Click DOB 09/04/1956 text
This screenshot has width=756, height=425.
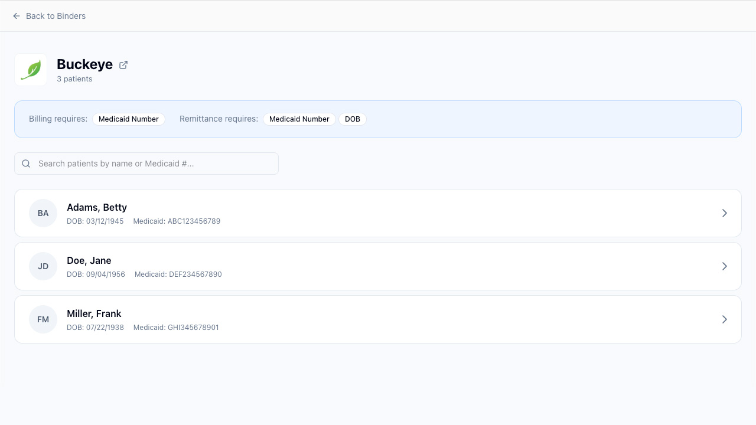point(96,274)
